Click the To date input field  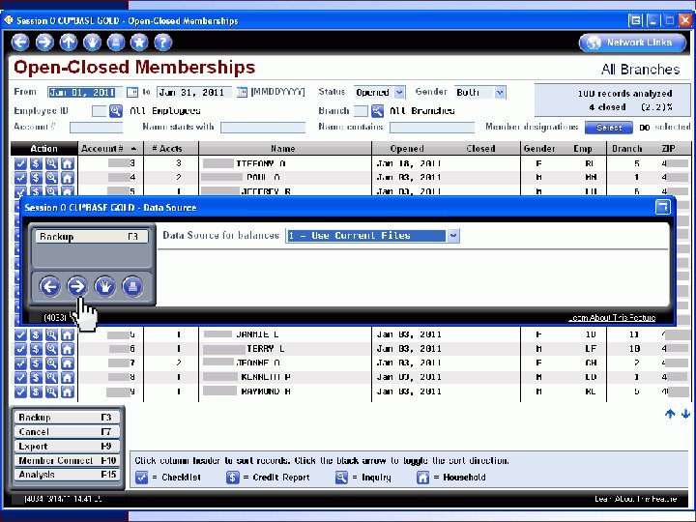point(194,93)
